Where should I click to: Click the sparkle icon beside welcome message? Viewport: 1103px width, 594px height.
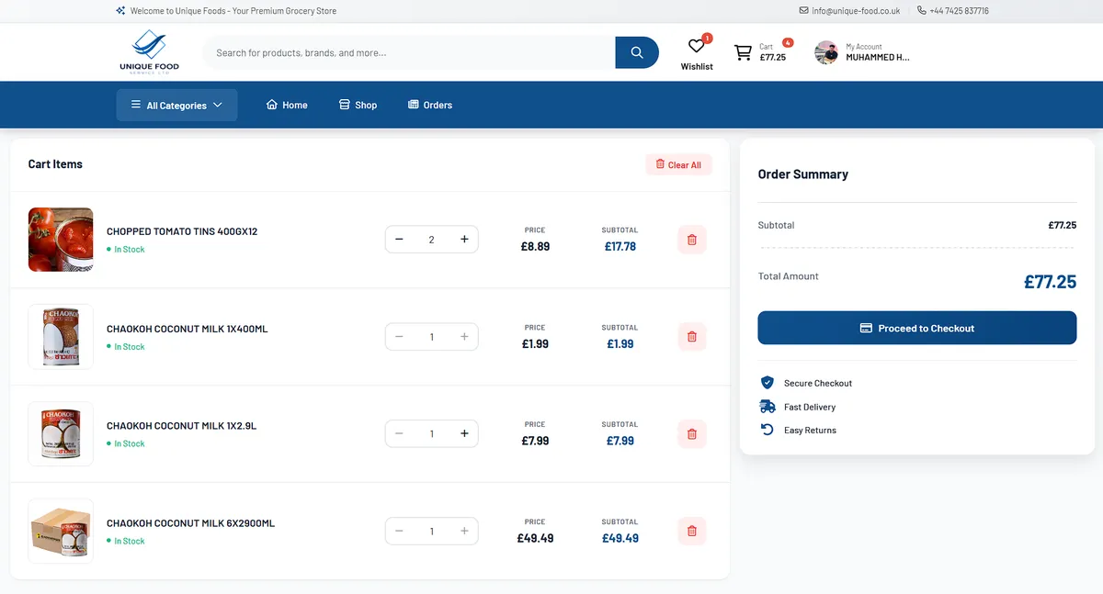[120, 11]
